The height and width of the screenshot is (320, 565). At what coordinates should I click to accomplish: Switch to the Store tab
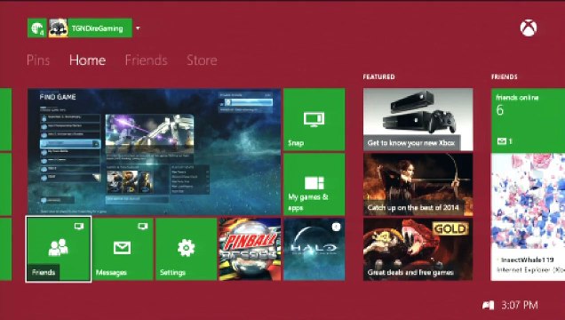click(x=202, y=60)
